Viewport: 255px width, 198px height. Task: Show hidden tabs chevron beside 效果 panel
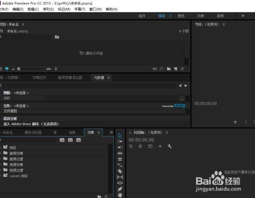(111, 132)
